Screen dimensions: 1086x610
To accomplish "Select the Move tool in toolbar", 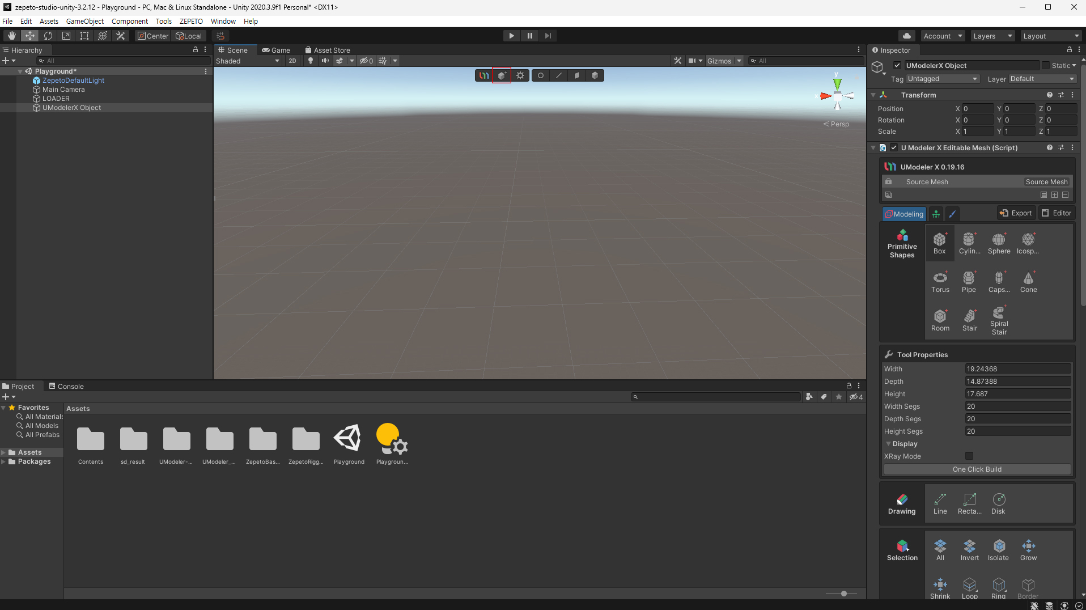I will pos(29,36).
